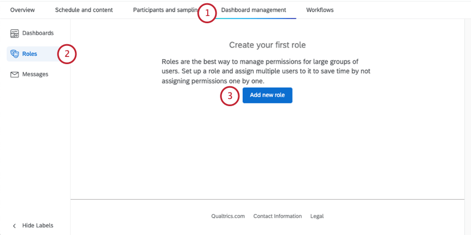Select Dashboards label in the sidebar

[x=38, y=33]
